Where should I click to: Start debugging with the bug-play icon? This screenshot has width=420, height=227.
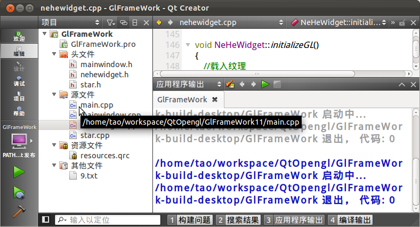tap(19, 193)
